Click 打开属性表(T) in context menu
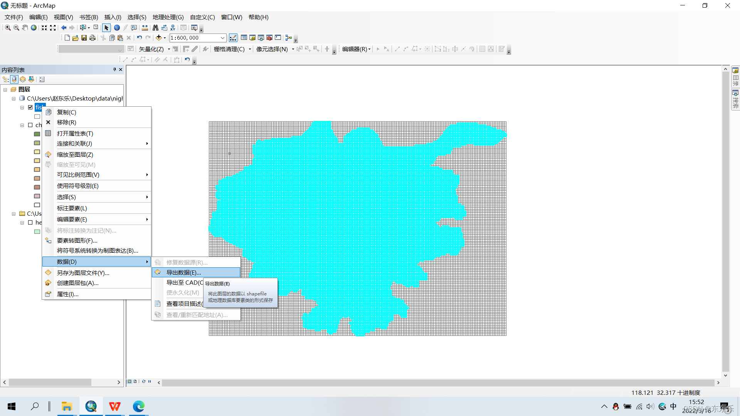The height and width of the screenshot is (416, 740). point(75,134)
